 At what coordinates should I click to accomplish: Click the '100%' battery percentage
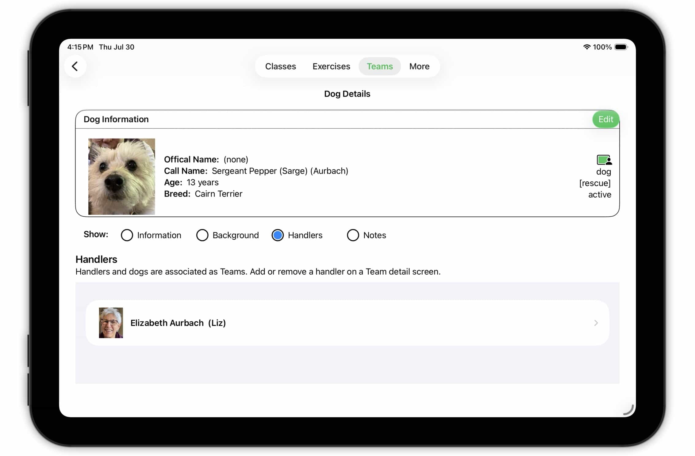[x=602, y=47]
